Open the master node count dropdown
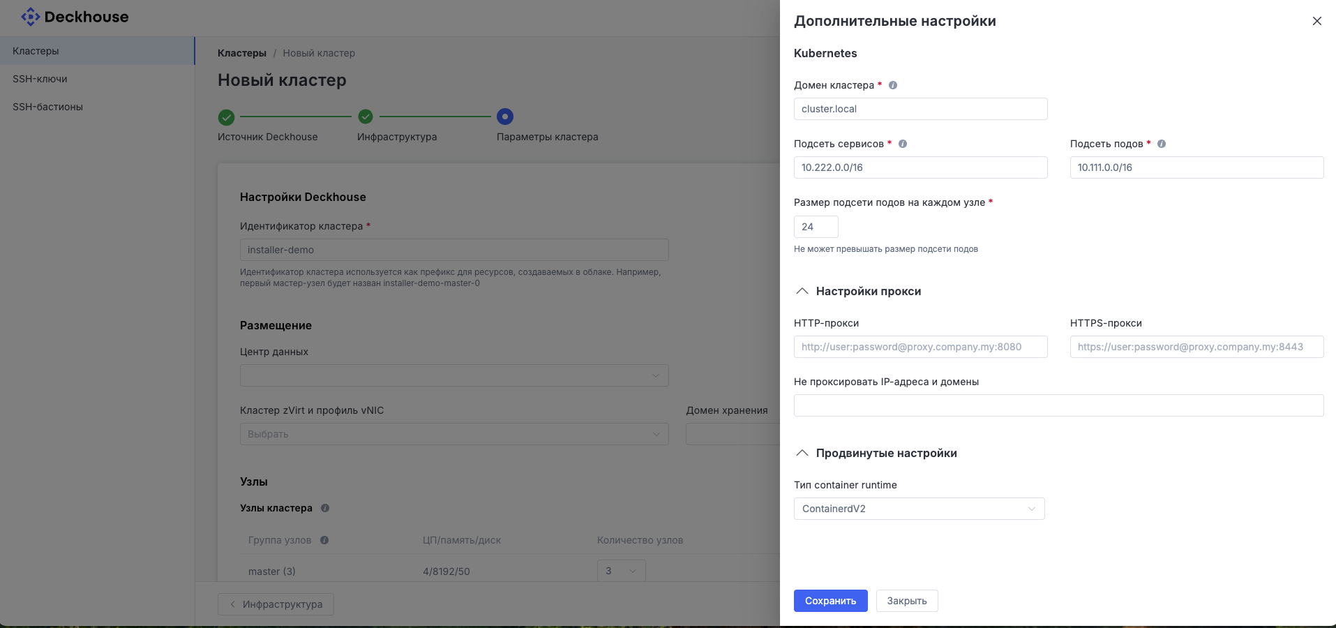 (621, 571)
